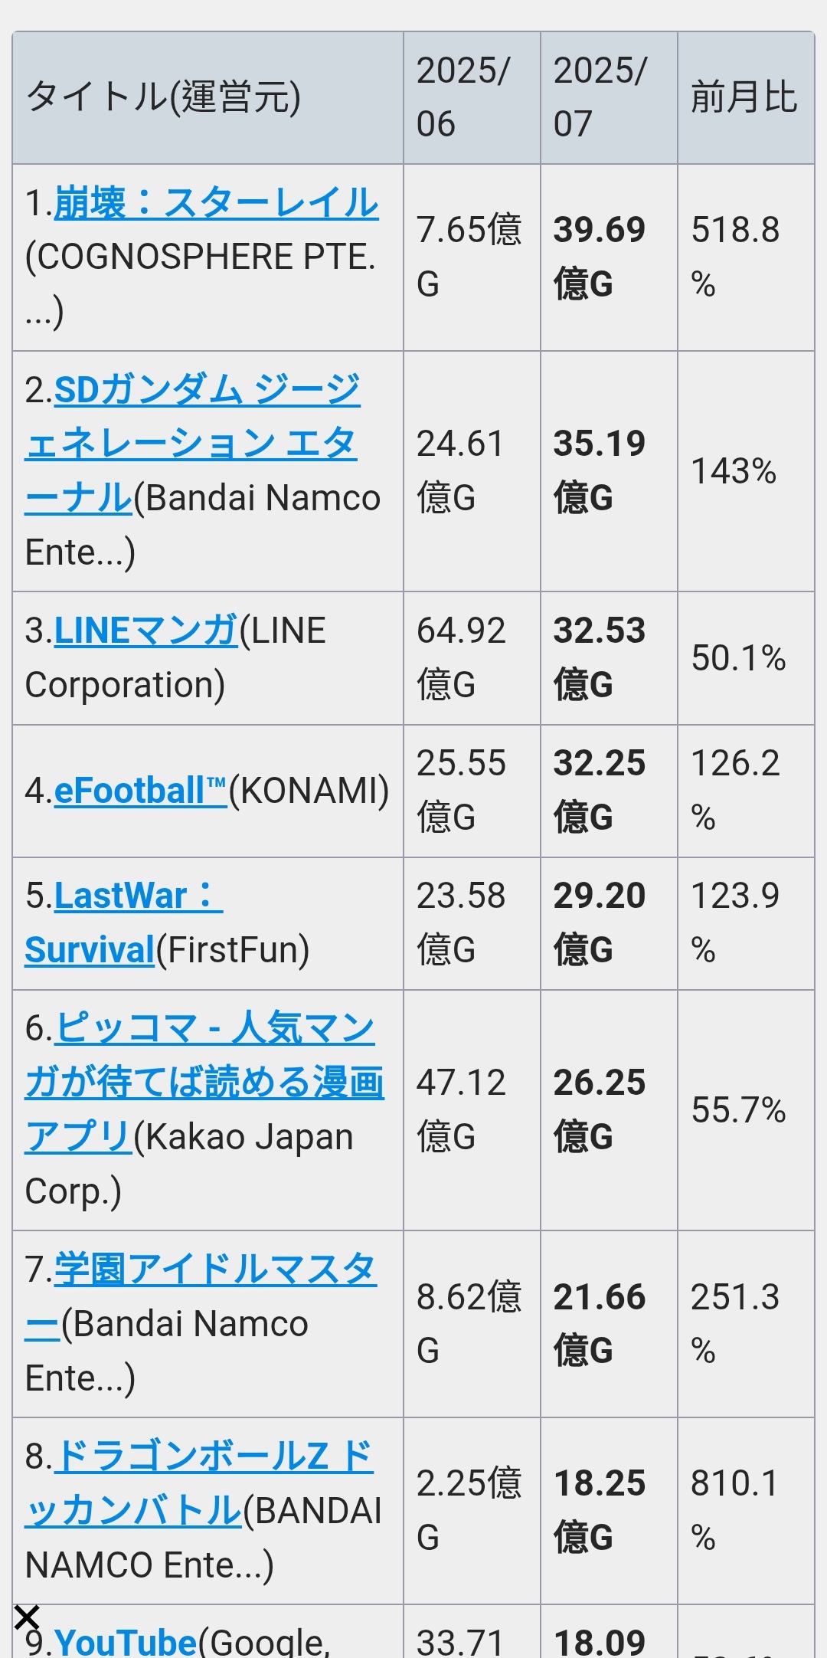
Task: Open the 崩壊：スターレイル link
Action: [x=217, y=203]
